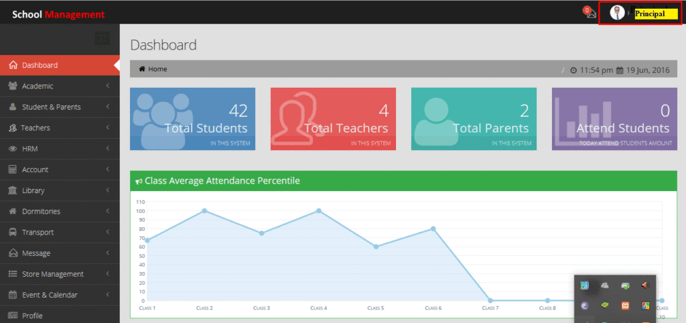This screenshot has width=686, height=323.
Task: Click the Class 2 data point on chart
Action: tap(204, 211)
